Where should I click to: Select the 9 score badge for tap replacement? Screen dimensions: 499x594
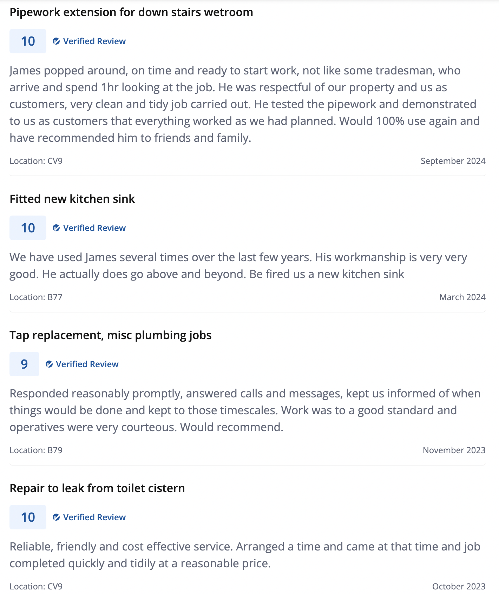click(24, 364)
